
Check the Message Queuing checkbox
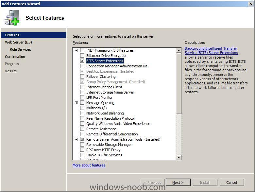click(82, 103)
